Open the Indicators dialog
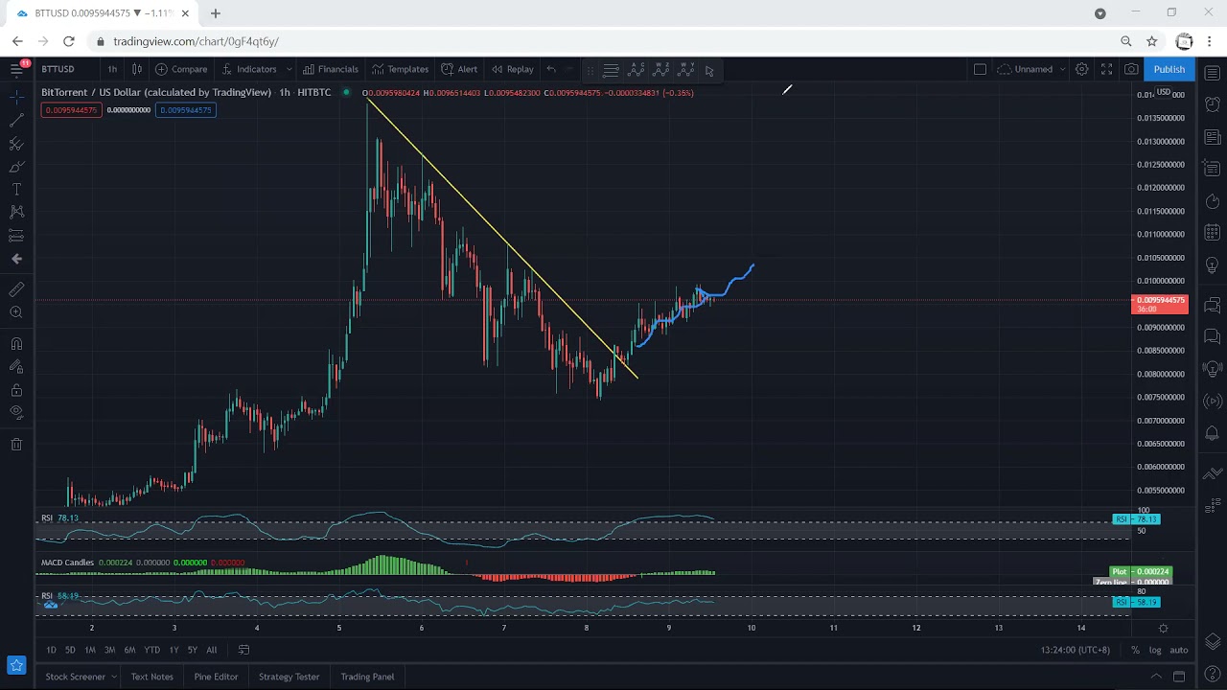1227x690 pixels. pyautogui.click(x=248, y=69)
